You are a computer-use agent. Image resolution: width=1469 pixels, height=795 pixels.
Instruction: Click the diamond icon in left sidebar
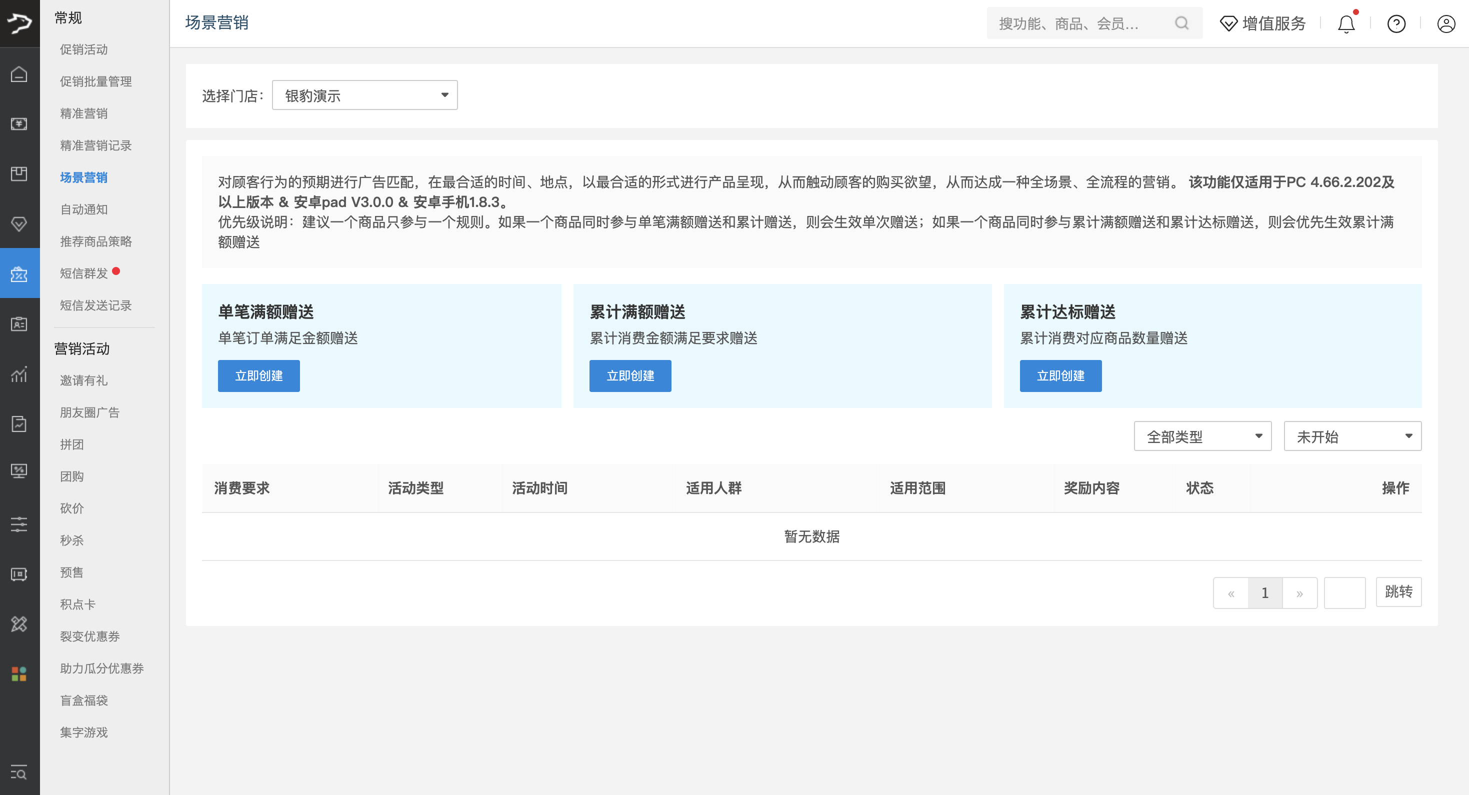[19, 223]
